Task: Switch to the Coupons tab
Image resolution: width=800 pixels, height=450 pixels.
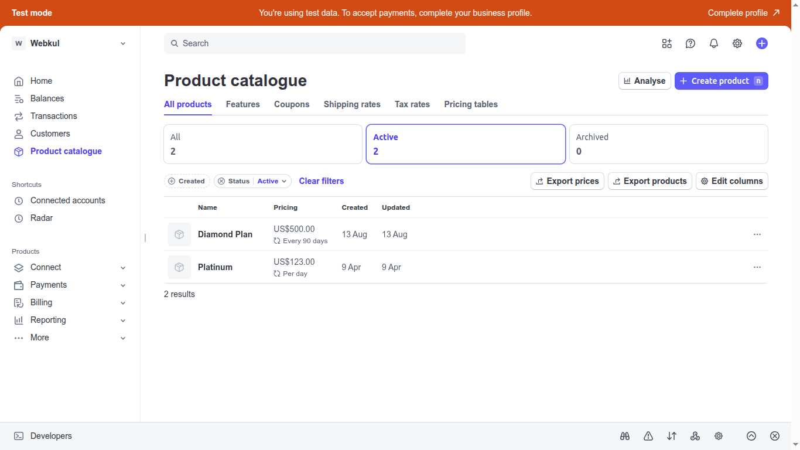Action: 292,104
